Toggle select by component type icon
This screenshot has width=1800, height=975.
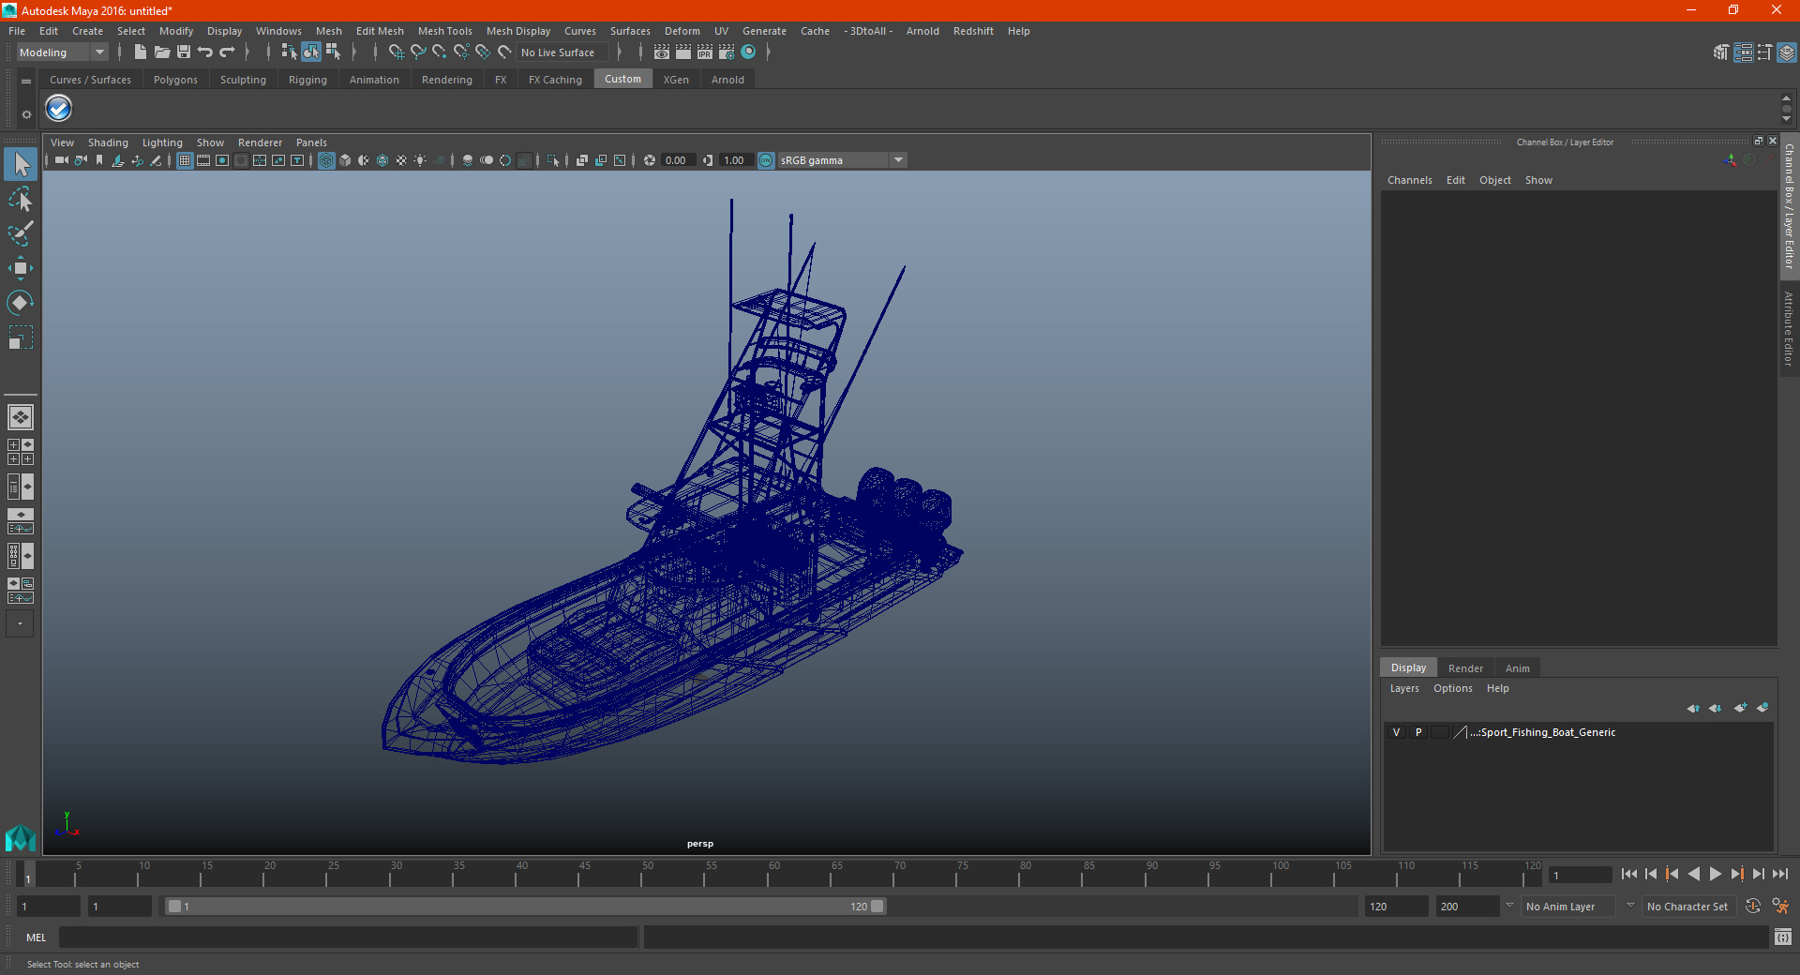point(333,52)
